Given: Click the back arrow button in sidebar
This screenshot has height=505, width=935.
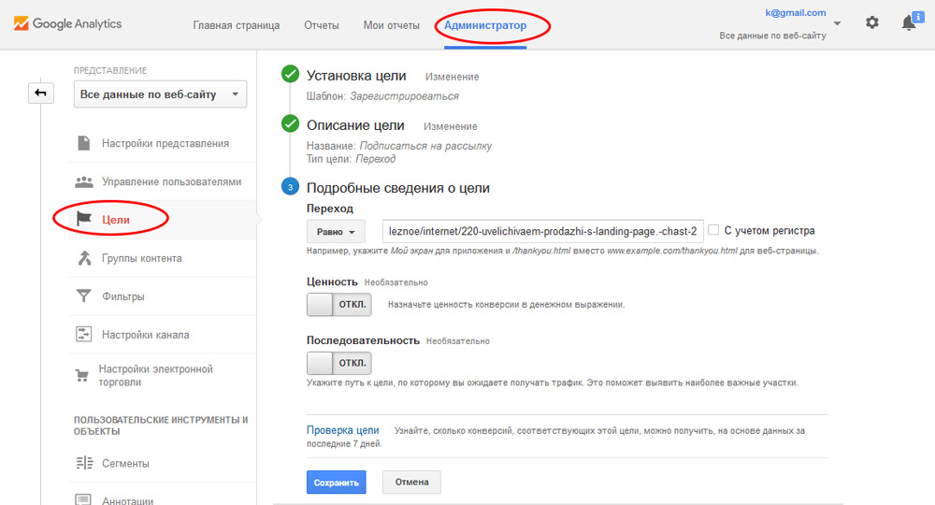Looking at the screenshot, I should click(40, 93).
